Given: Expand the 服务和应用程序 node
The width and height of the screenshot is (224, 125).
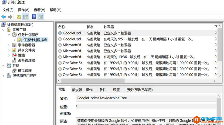Looking at the screenshot, I should [4, 76].
